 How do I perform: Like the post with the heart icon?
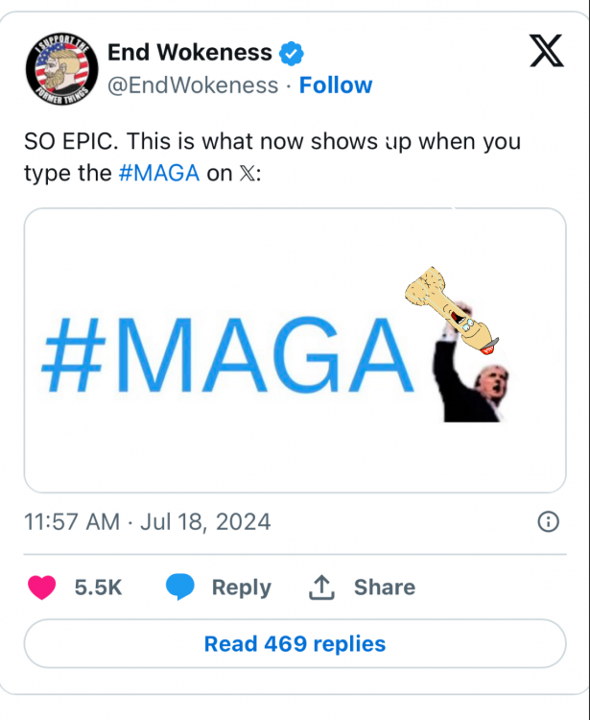coord(43,588)
